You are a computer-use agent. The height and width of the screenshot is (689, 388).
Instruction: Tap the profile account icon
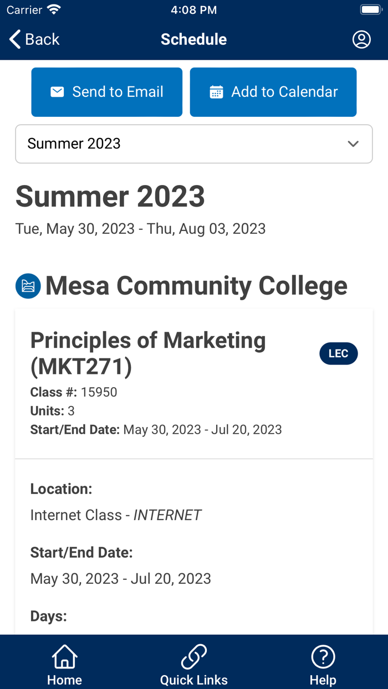pos(361,39)
